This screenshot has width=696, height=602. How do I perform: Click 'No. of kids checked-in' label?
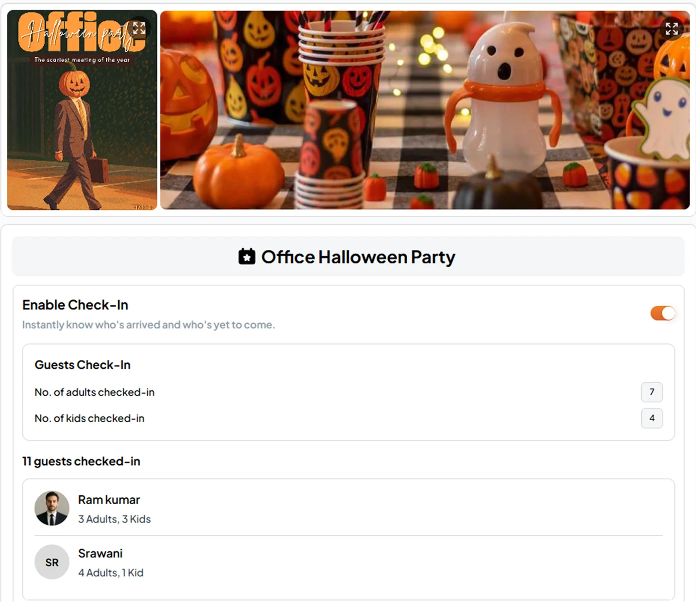coord(89,419)
